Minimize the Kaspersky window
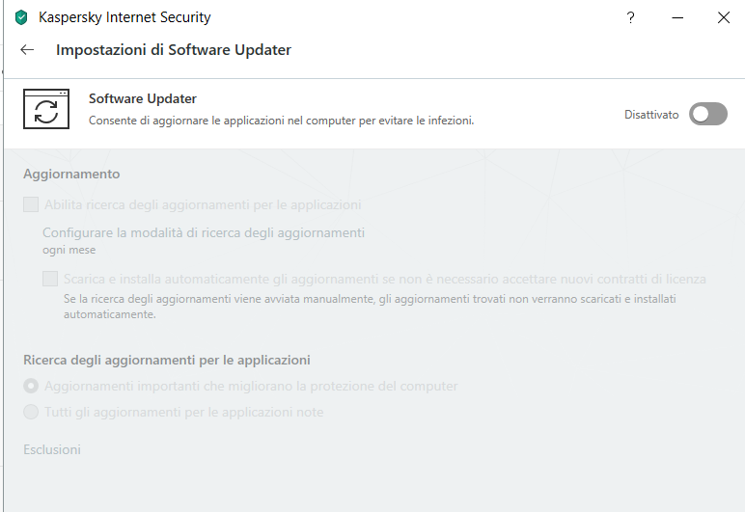The width and height of the screenshot is (745, 512). tap(676, 17)
